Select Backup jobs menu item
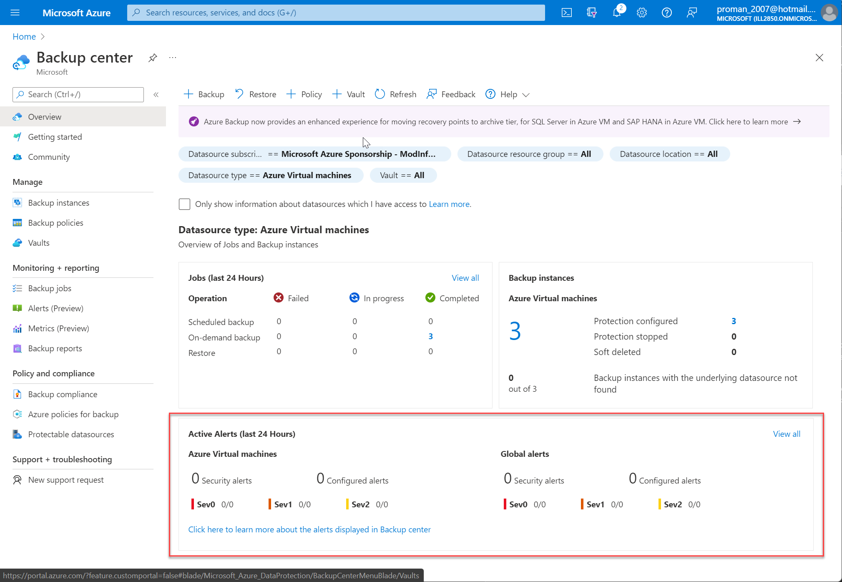 pyautogui.click(x=50, y=288)
